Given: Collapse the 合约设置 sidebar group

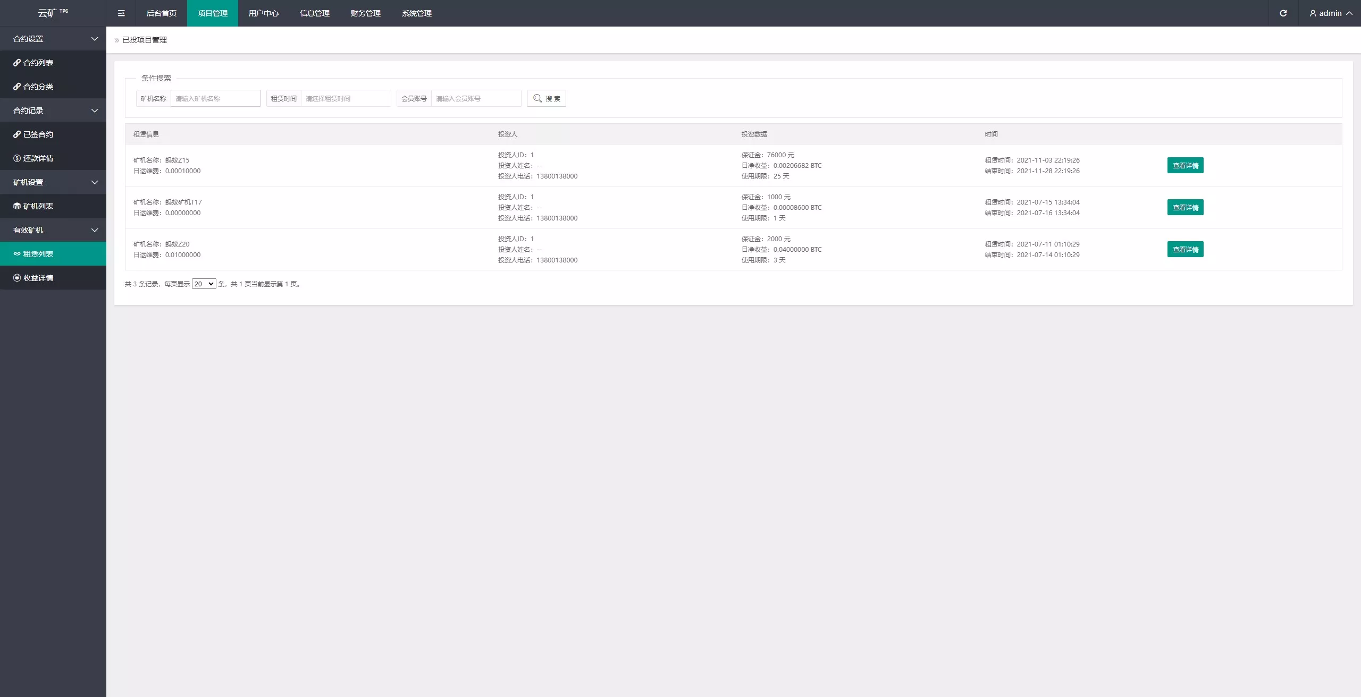Looking at the screenshot, I should [x=95, y=39].
